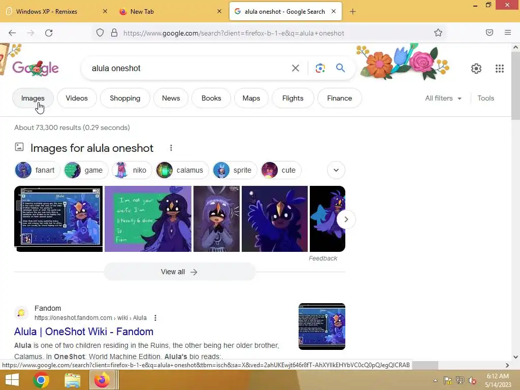Open the tracking protection shield icon
Image resolution: width=520 pixels, height=390 pixels.
[100, 32]
